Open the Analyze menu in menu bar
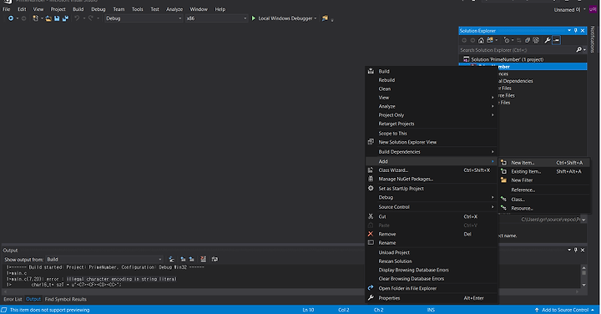Image resolution: width=601 pixels, height=314 pixels. pos(174,9)
